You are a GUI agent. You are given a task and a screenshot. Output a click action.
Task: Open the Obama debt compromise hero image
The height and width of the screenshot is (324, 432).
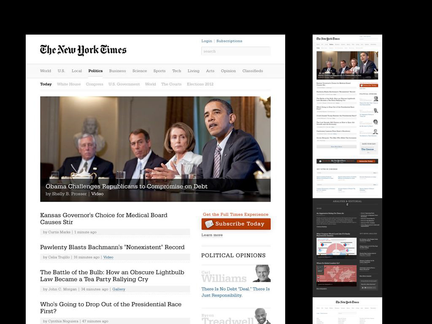click(155, 149)
